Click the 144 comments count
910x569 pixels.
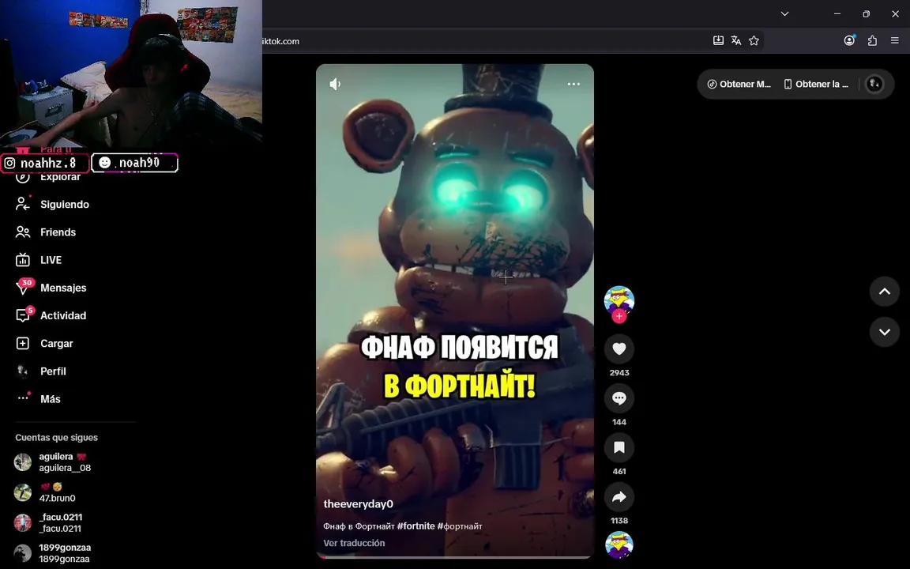(619, 422)
